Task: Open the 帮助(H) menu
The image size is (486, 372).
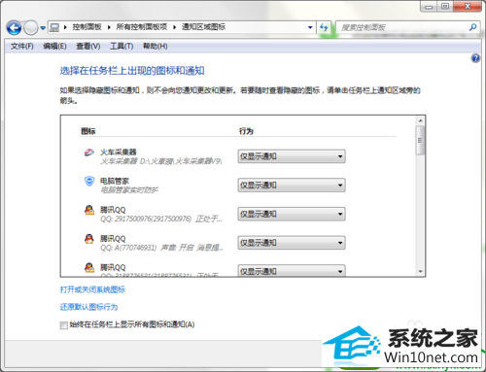Action: click(156, 47)
